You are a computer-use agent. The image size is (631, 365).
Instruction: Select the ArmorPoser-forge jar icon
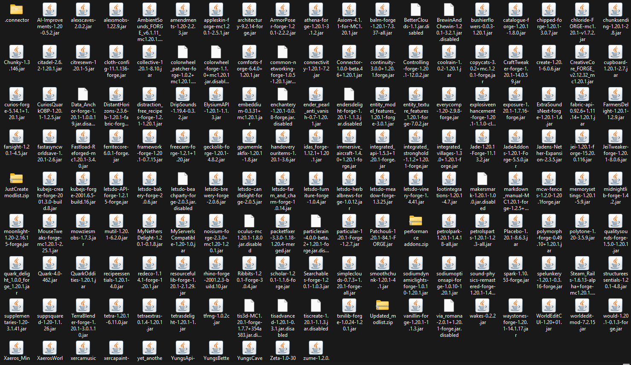pyautogui.click(x=282, y=9)
